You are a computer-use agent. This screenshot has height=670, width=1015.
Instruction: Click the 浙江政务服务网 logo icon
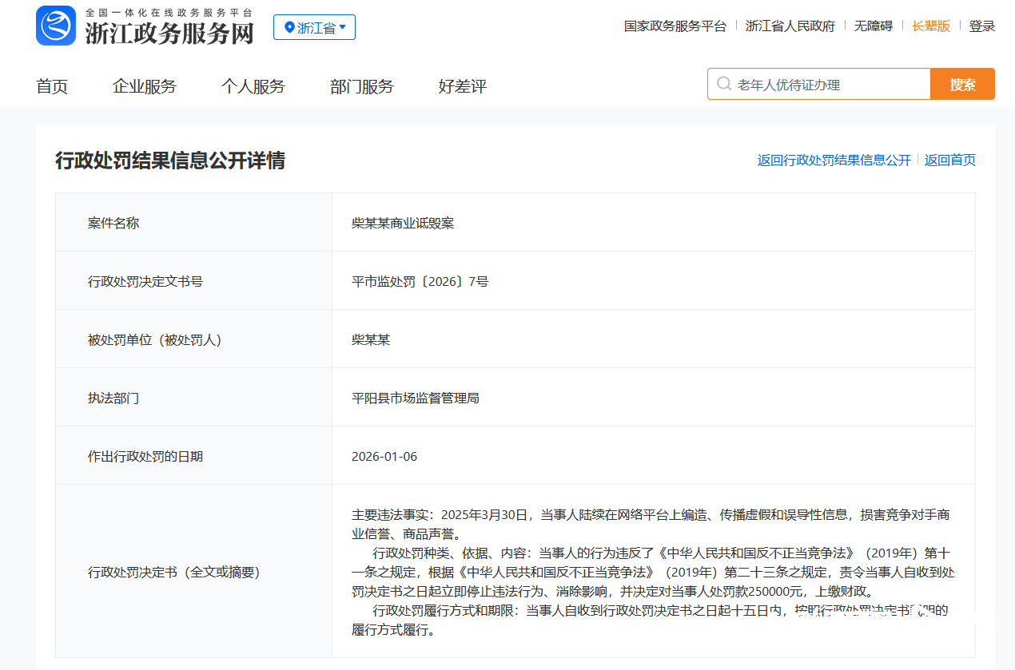[x=55, y=25]
